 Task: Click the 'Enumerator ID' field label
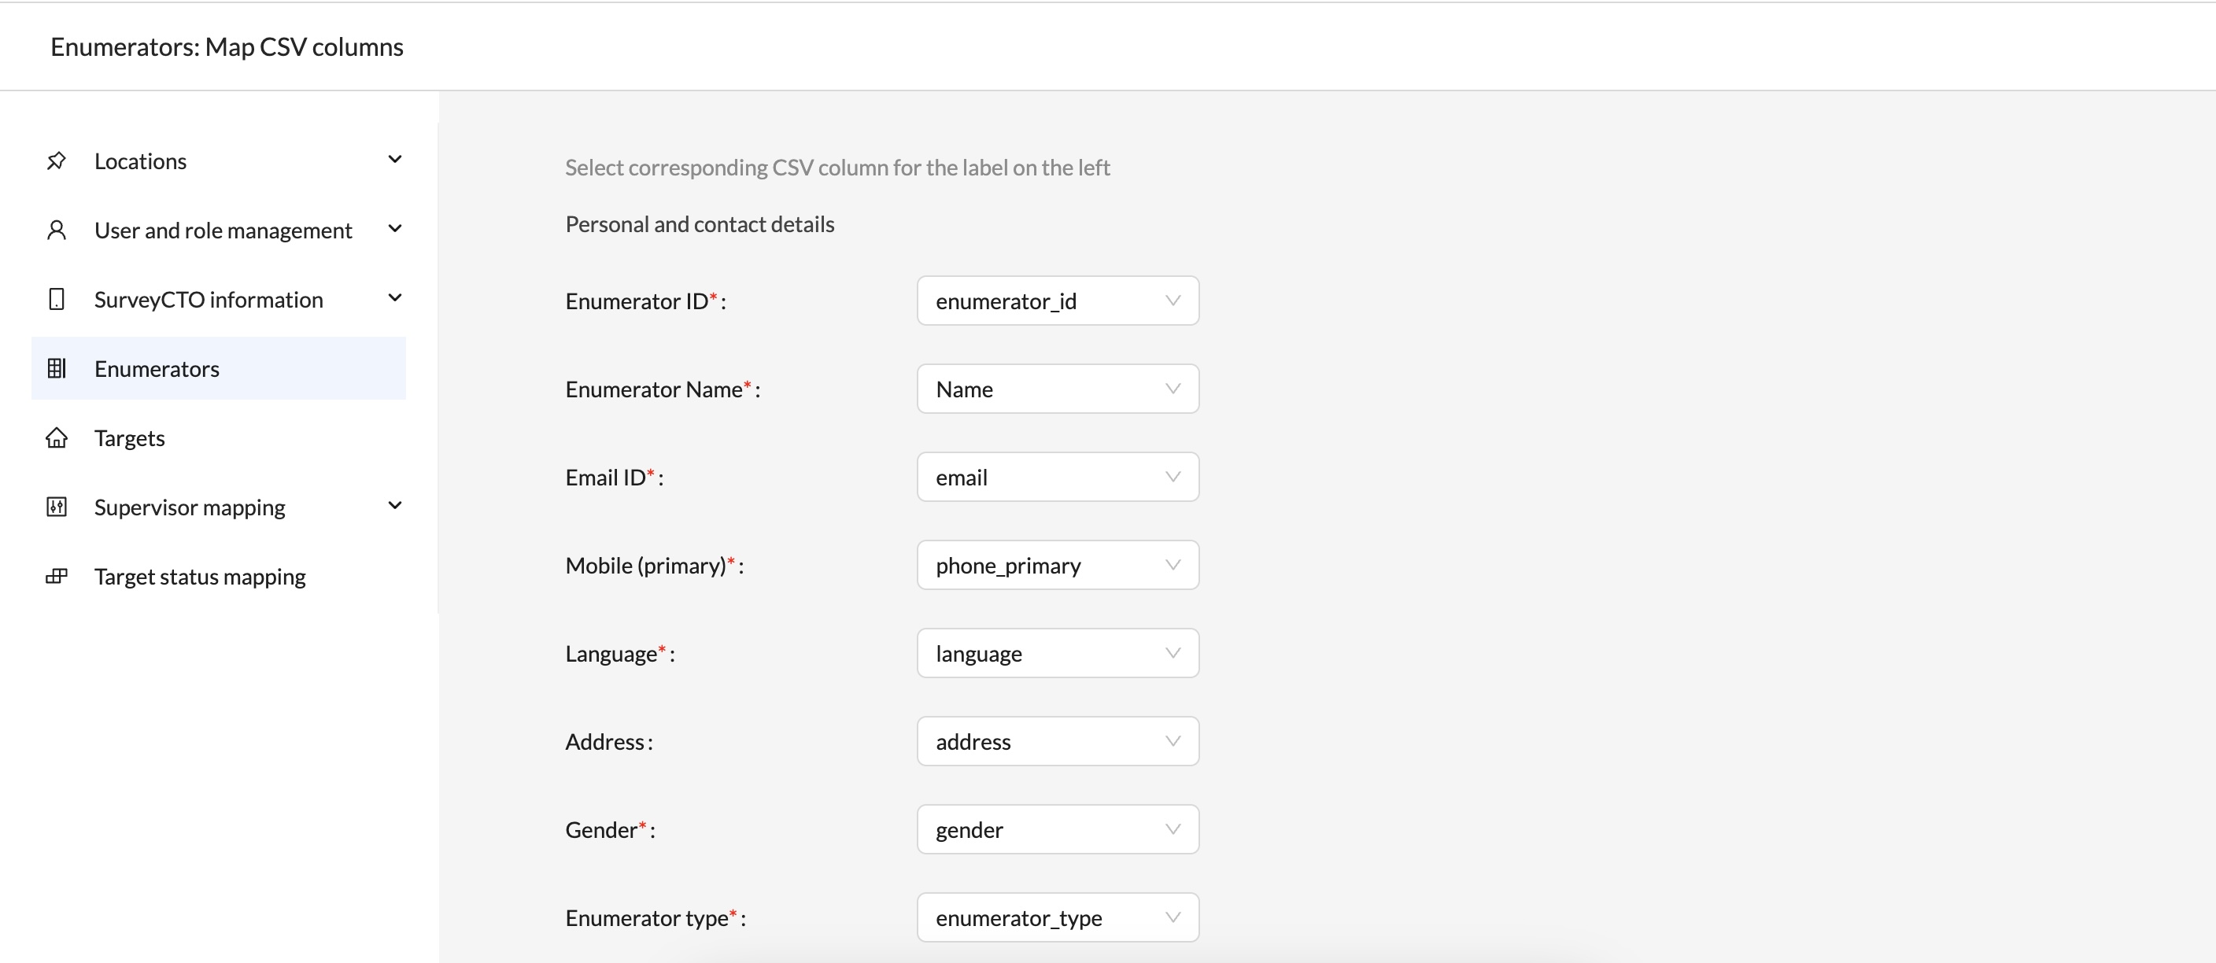645,301
